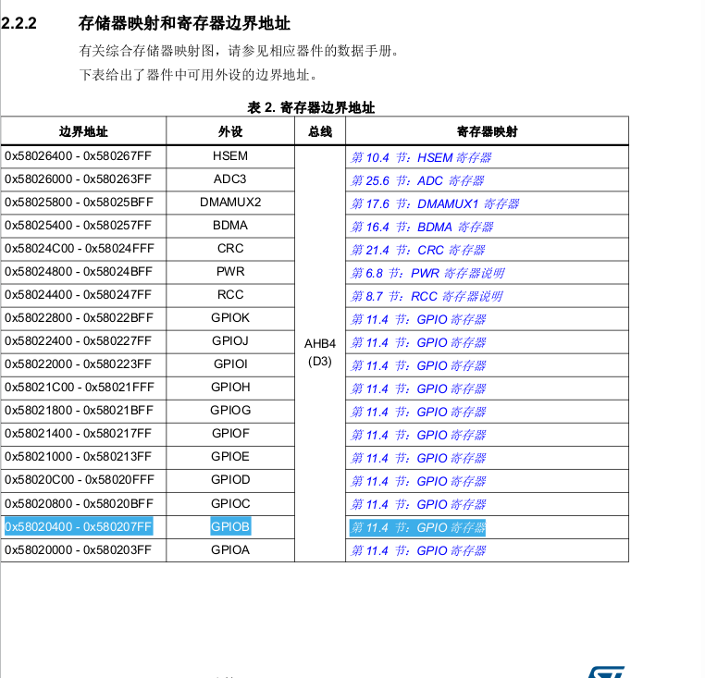Select the address 0x58025400 - 0x580257FF
Viewport: 705px width, 678px height.
pos(79,226)
